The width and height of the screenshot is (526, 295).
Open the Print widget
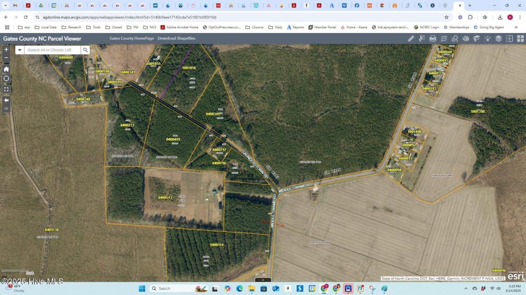433,38
